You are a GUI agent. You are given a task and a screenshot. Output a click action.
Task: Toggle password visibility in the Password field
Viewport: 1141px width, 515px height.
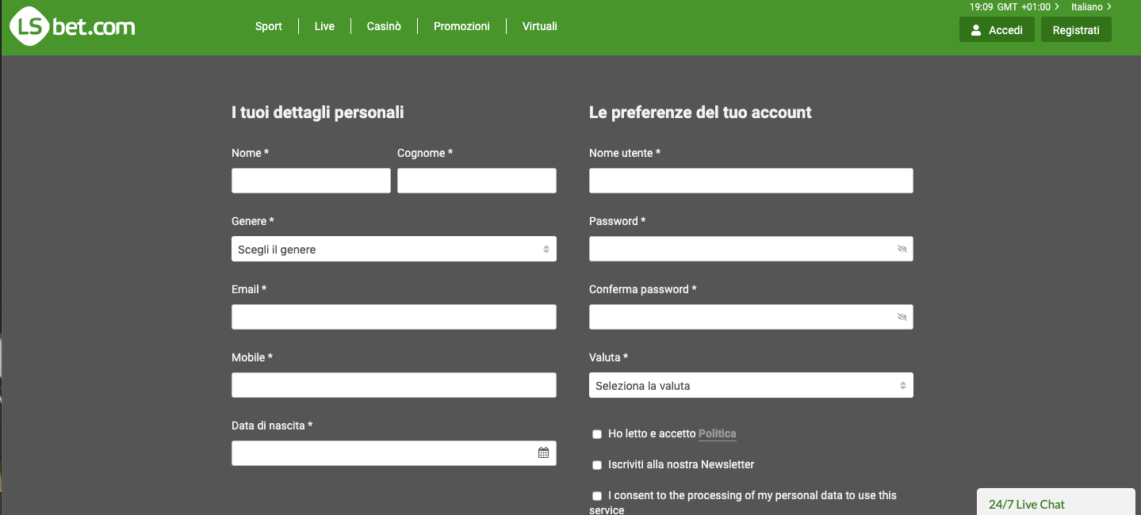[901, 248]
